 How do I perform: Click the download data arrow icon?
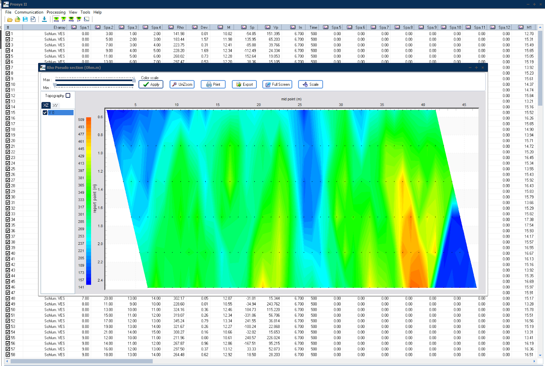pyautogui.click(x=44, y=19)
